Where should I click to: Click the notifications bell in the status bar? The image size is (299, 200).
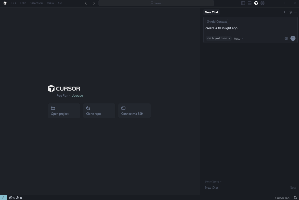click(295, 198)
